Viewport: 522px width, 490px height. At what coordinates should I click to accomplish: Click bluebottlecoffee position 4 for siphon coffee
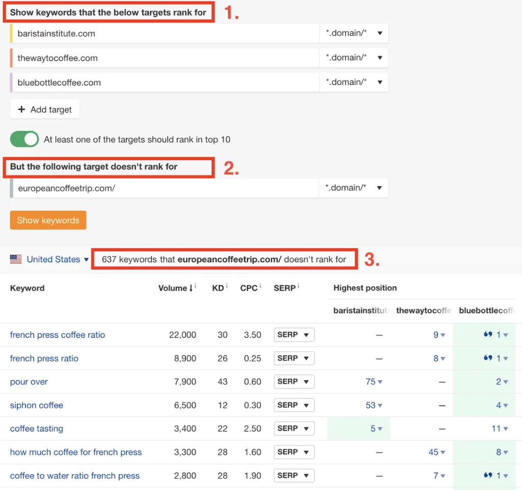[502, 405]
